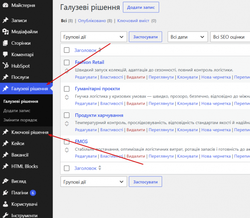Check the Продукти харчування row checkbox
This screenshot has height=218, width=250.
pos(67,115)
